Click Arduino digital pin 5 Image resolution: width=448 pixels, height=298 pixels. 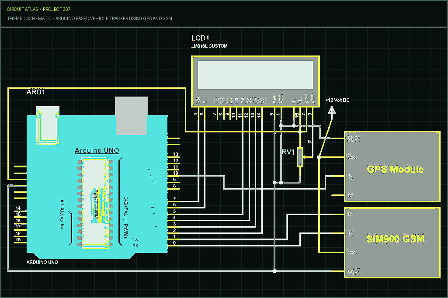click(x=174, y=211)
